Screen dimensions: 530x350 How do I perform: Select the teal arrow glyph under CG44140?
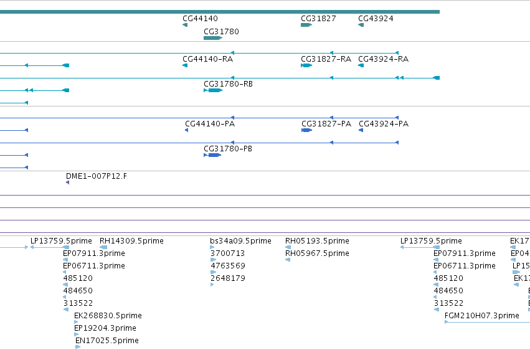point(185,25)
